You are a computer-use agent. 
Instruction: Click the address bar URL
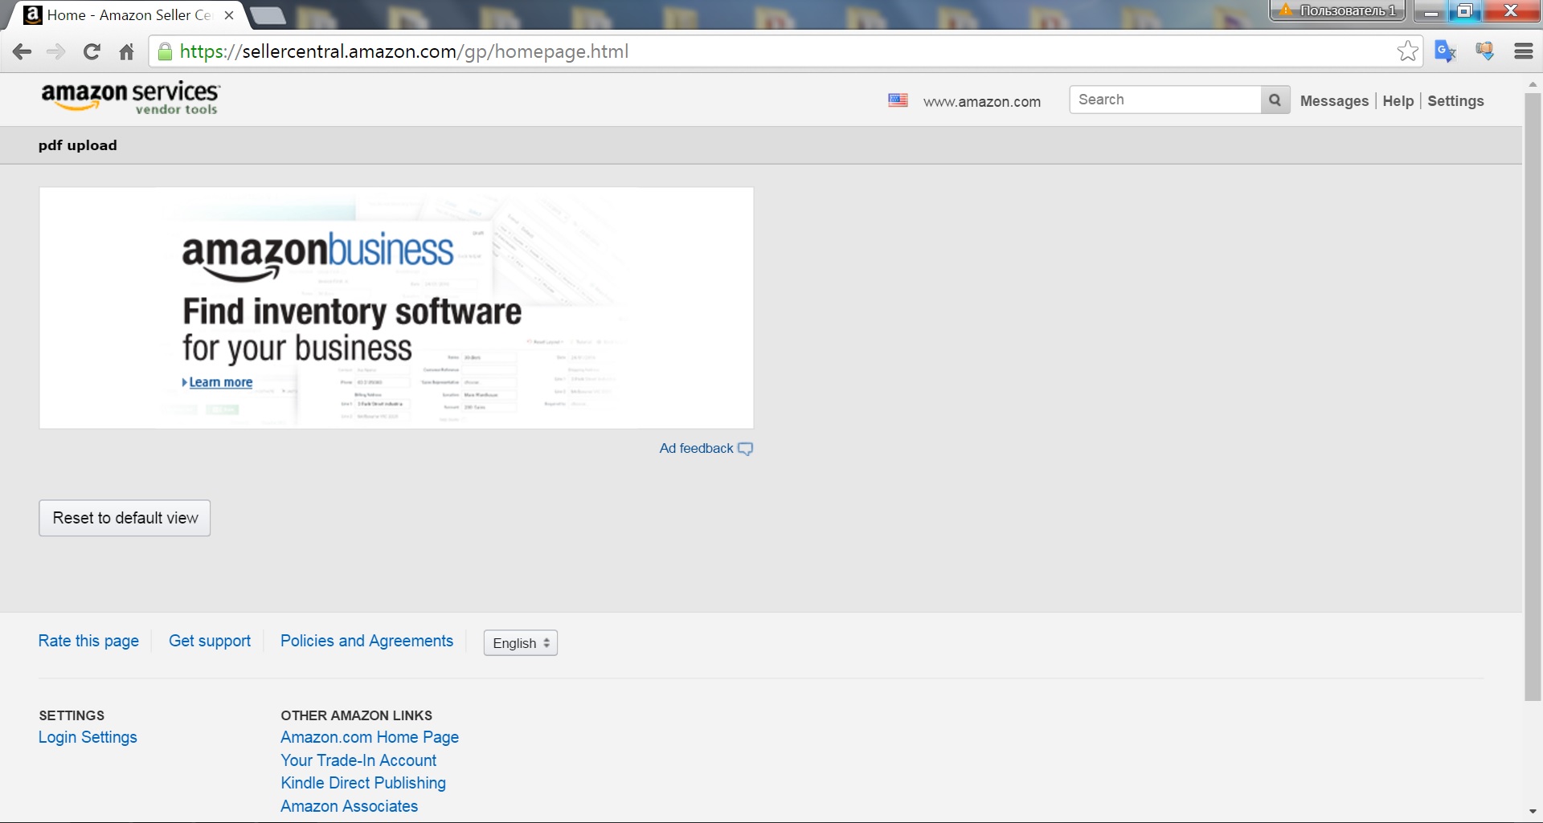pyautogui.click(x=403, y=52)
